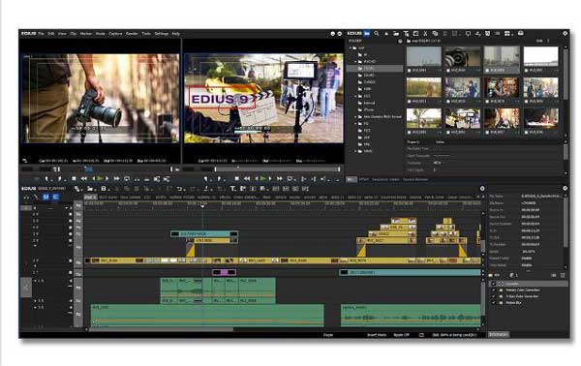Toggle 1 A audio track lock square
The image size is (581, 366).
click(x=71, y=281)
